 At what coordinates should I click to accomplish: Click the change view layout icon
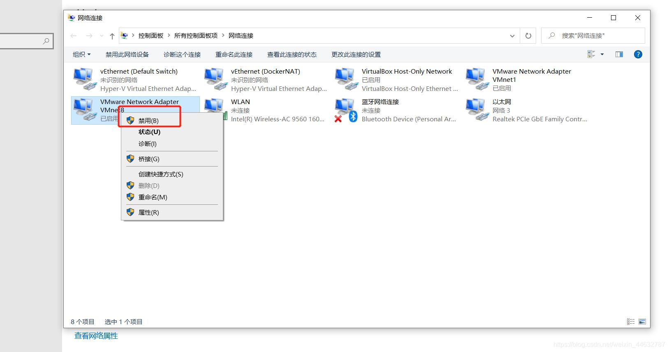pyautogui.click(x=591, y=54)
